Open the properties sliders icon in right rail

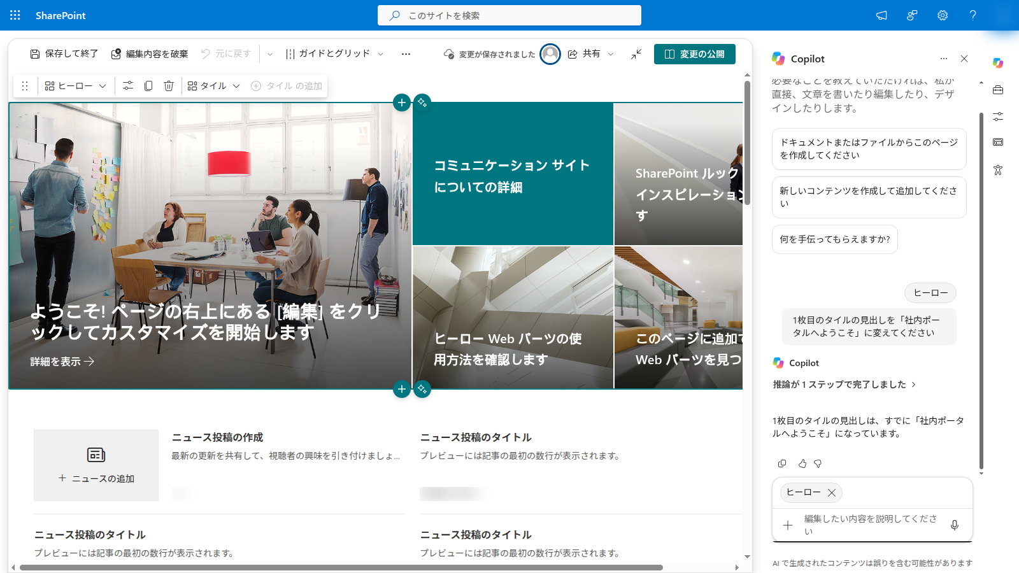click(998, 117)
